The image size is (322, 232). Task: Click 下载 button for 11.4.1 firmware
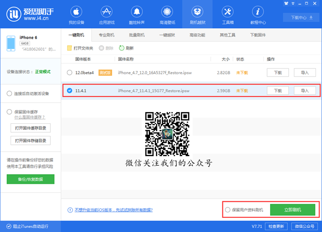point(278,91)
